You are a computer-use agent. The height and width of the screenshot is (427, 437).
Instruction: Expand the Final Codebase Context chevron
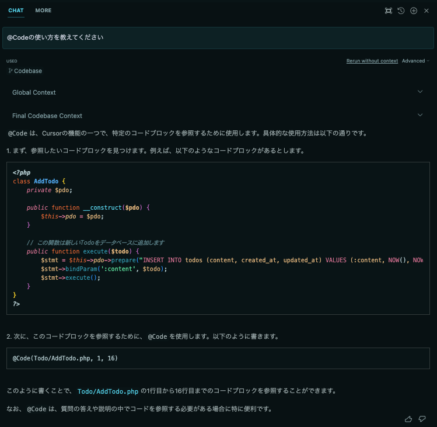point(420,115)
